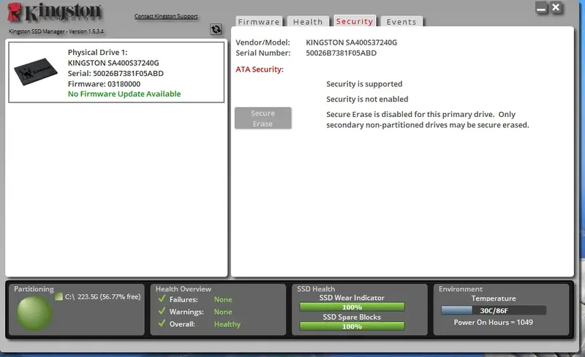This screenshot has height=357, width=585.
Task: Click the 'ATA Security:' heading
Action: coord(260,69)
